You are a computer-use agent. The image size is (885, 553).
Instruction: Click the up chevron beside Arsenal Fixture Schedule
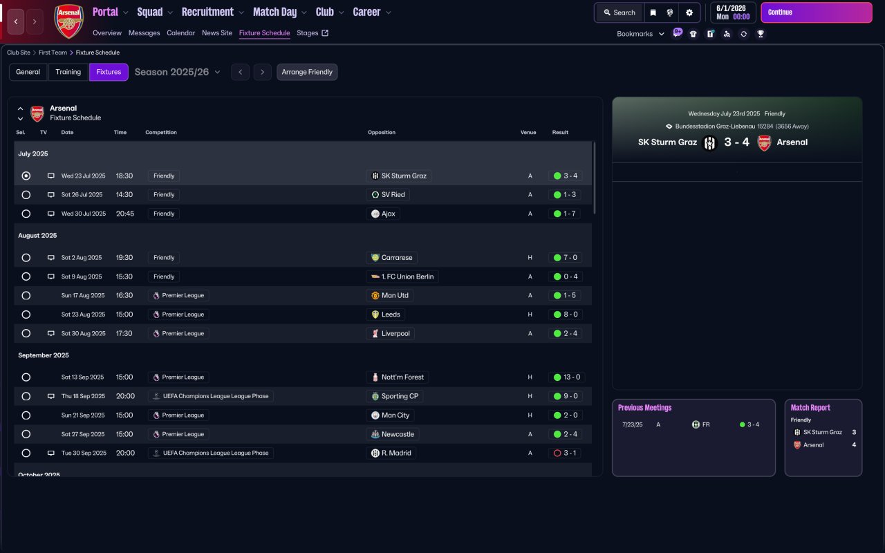tap(21, 109)
